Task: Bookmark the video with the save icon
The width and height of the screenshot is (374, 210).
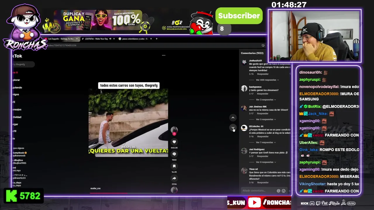Action: pos(174,166)
